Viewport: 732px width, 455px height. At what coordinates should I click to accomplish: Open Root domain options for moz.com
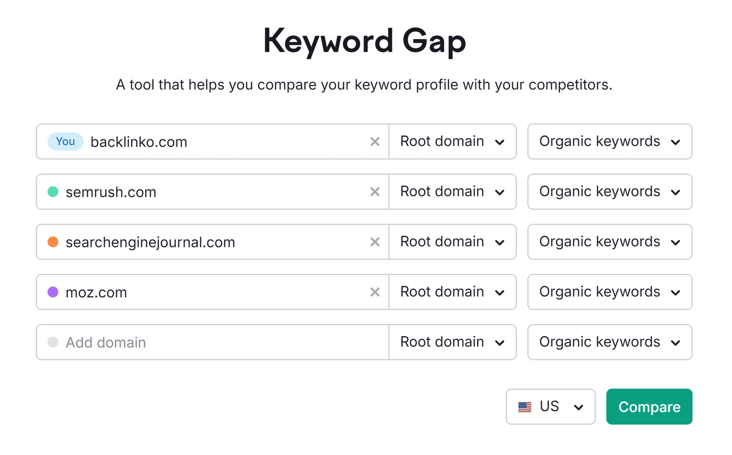click(452, 292)
